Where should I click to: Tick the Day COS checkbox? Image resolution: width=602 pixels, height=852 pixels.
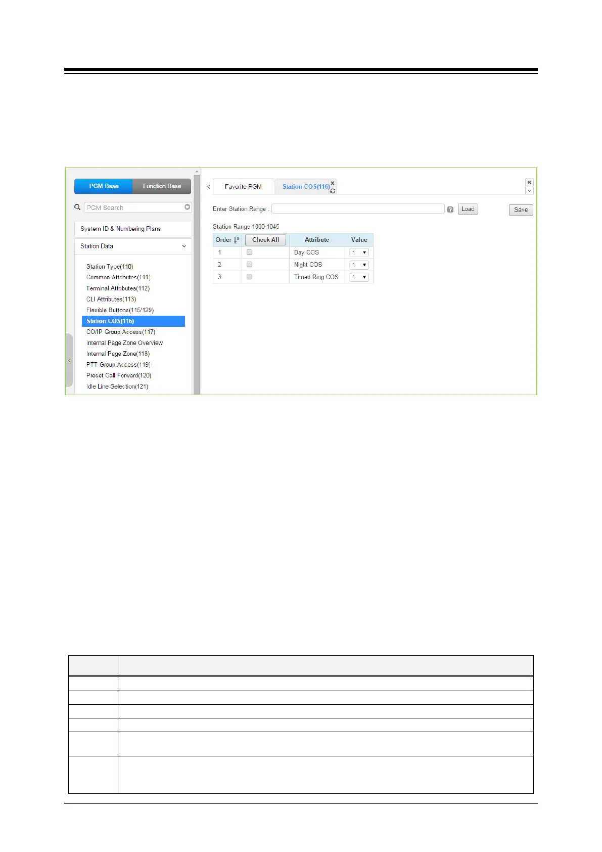tap(249, 252)
